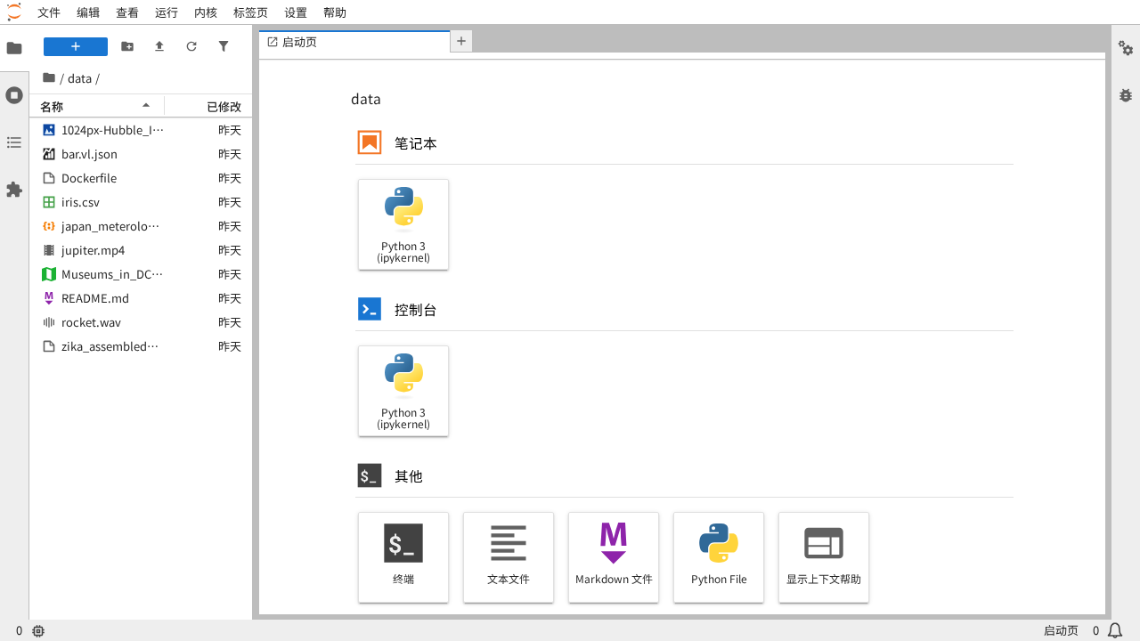This screenshot has width=1140, height=641.
Task: Open the 内核 menu
Action: click(x=206, y=12)
